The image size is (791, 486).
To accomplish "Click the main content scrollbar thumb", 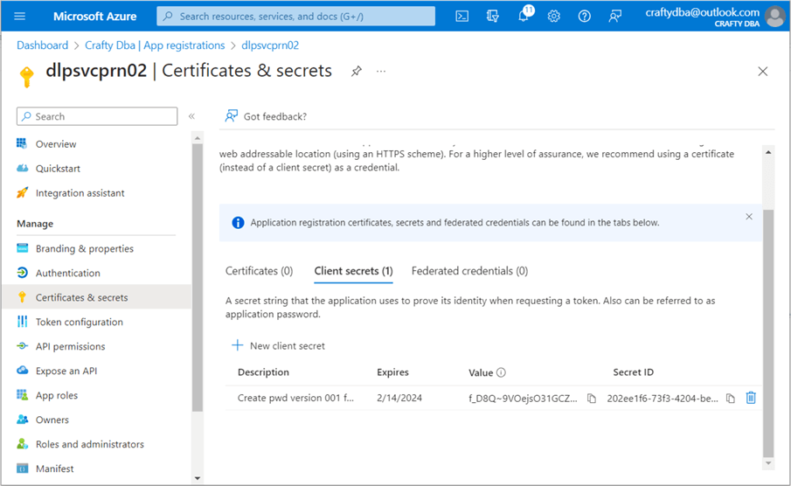I will point(768,333).
